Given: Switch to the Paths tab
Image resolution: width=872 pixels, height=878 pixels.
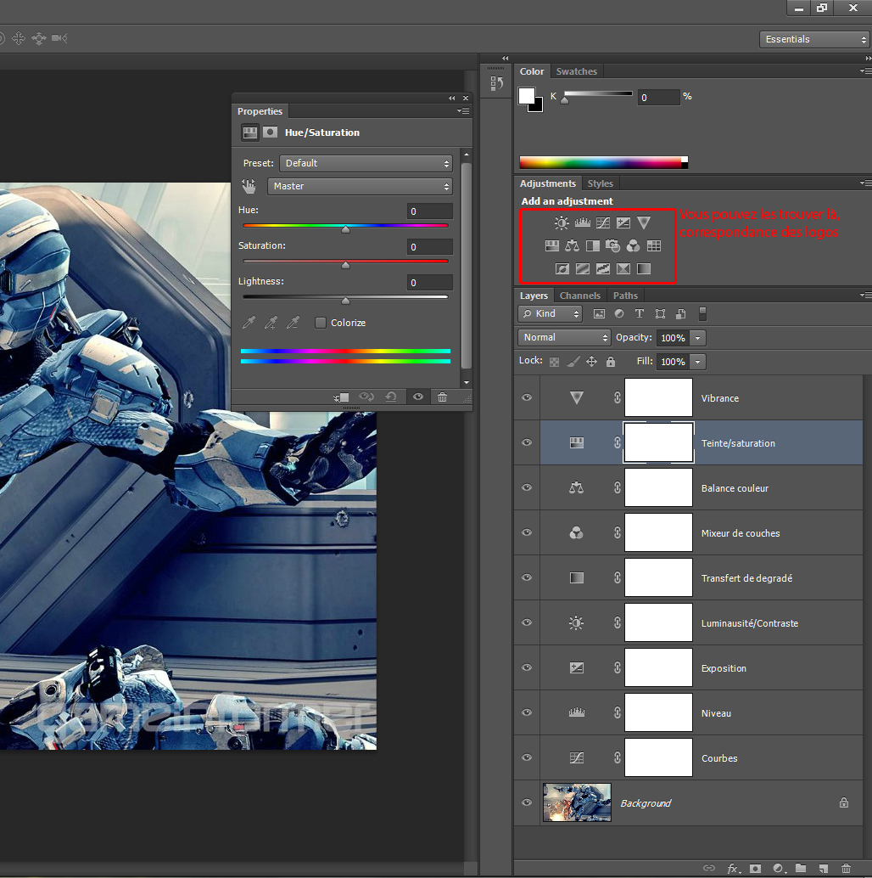Looking at the screenshot, I should click(x=625, y=295).
